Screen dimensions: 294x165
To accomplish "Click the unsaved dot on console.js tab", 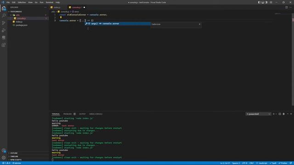I will tap(84, 7).
